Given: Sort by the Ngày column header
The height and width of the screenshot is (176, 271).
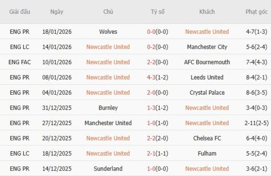Looking at the screenshot, I should pyautogui.click(x=57, y=12).
